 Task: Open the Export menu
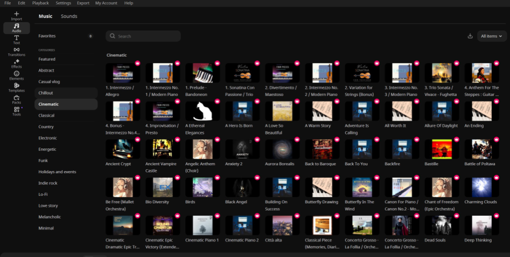pos(83,3)
